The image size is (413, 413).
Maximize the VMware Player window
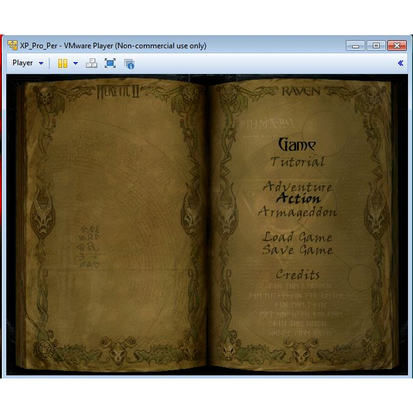[376, 46]
